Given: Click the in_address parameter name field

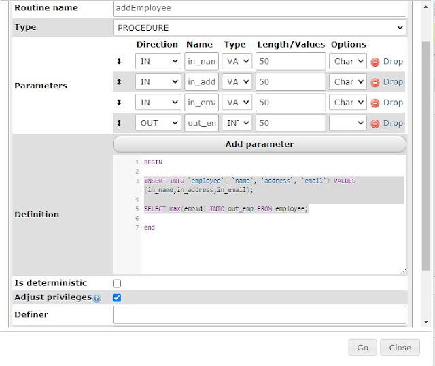Looking at the screenshot, I should (x=201, y=81).
